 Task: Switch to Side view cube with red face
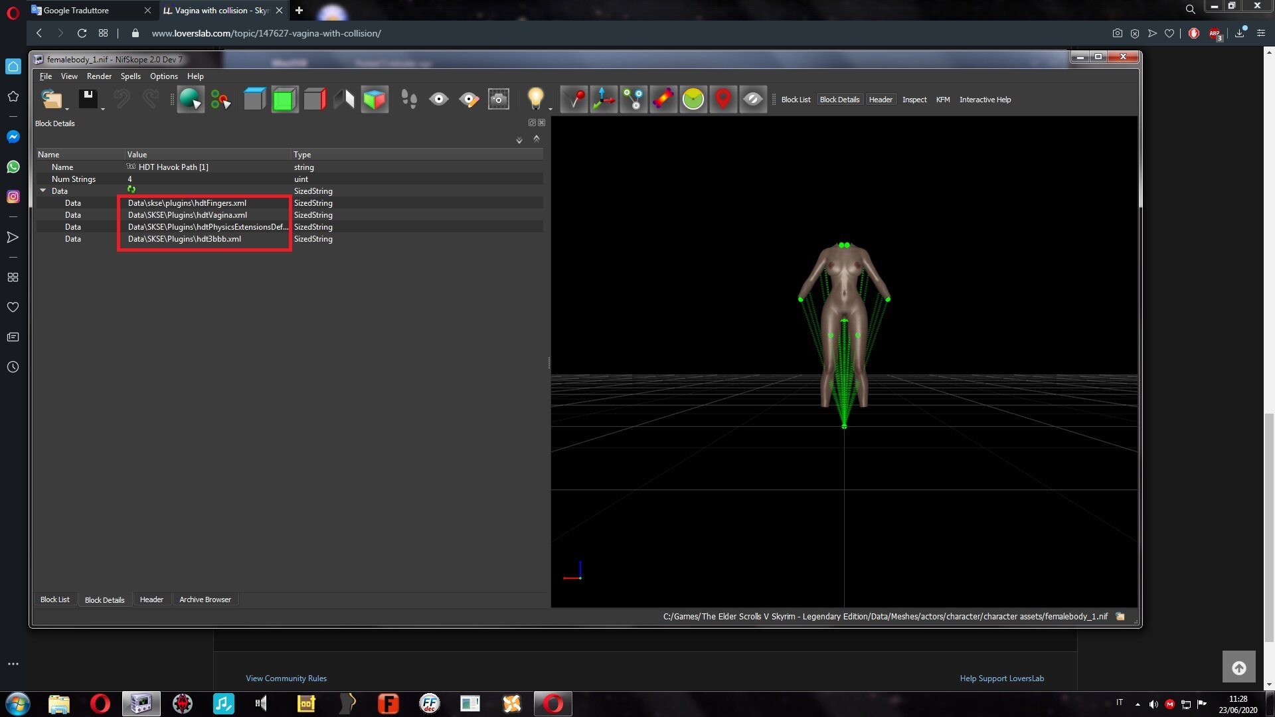tap(315, 100)
